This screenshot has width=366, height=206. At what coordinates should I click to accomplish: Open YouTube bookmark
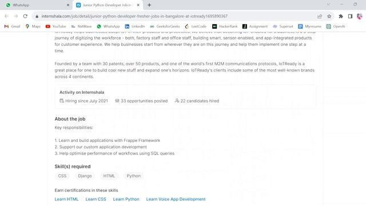pyautogui.click(x=56, y=26)
